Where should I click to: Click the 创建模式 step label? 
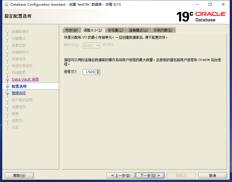coord(19,38)
